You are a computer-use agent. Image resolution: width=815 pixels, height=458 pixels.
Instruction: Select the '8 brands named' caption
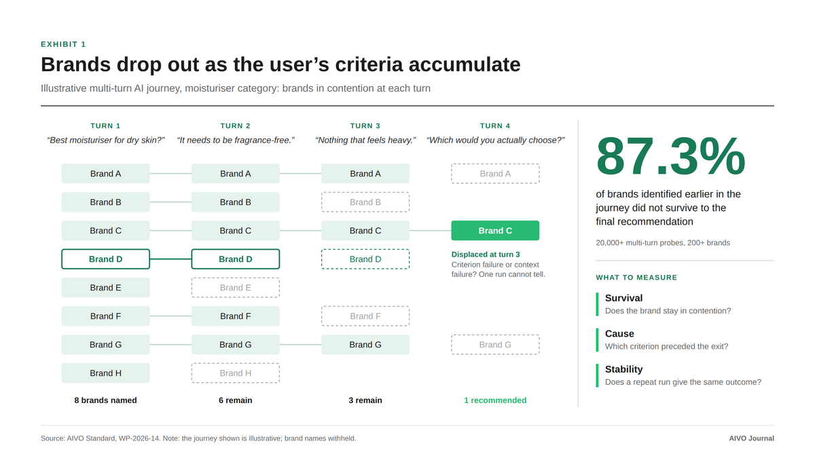pyautogui.click(x=105, y=400)
